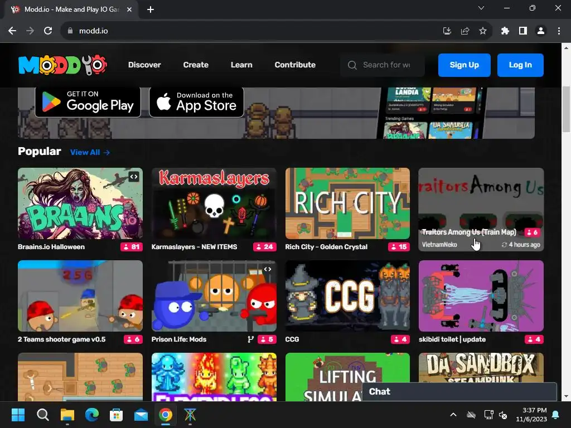The width and height of the screenshot is (571, 428).
Task: Expand the Chat panel
Action: (x=459, y=392)
